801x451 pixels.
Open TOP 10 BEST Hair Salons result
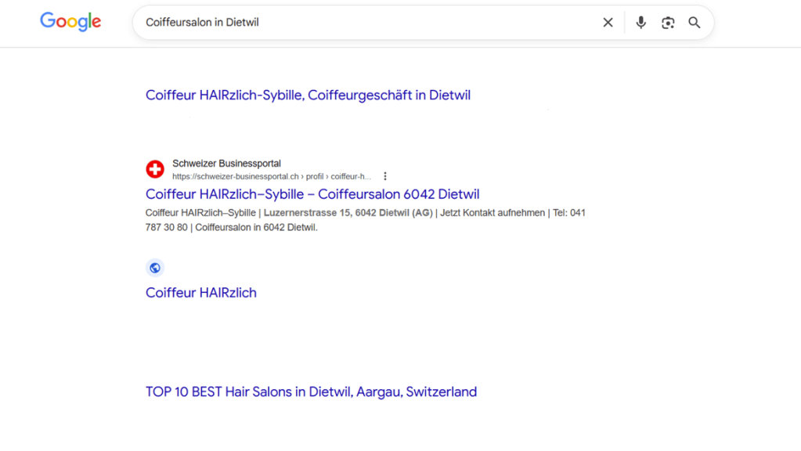[311, 391]
